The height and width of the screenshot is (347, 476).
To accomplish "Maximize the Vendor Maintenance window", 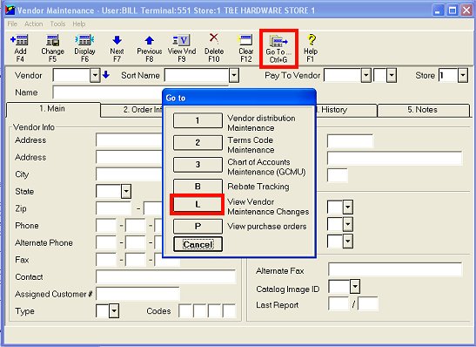I will tap(453, 10).
